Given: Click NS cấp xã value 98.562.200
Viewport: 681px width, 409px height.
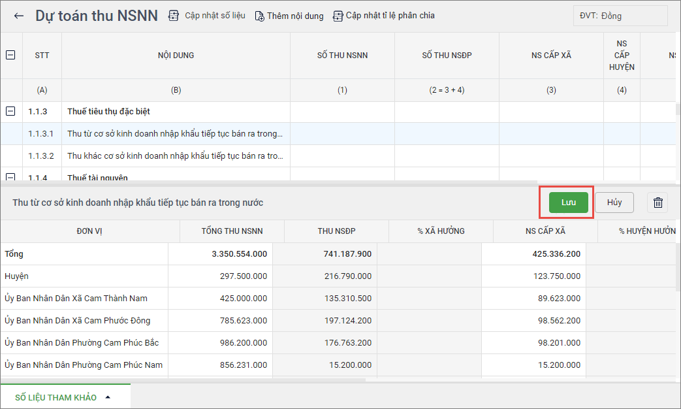Looking at the screenshot, I should 533,321.
